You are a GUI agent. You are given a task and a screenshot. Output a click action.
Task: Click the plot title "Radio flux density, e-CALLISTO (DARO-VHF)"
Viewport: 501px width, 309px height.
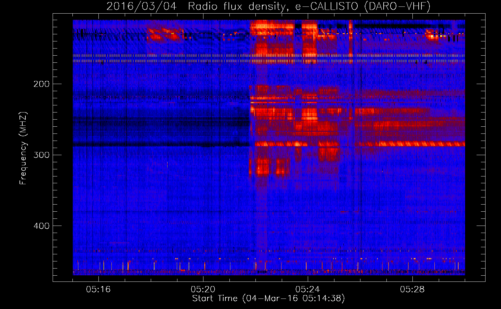pos(309,6)
